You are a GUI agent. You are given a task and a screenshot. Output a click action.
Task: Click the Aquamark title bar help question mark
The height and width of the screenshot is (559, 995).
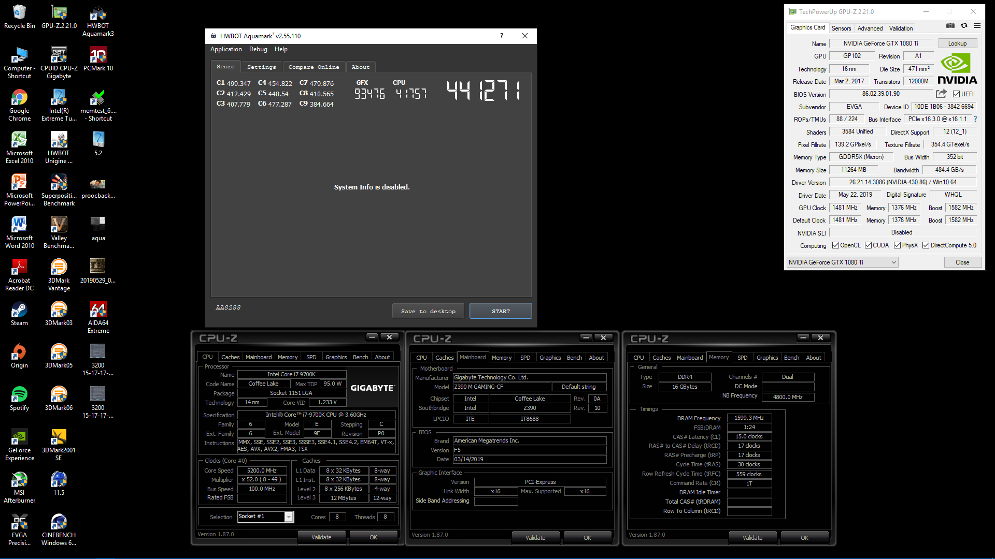pos(501,36)
